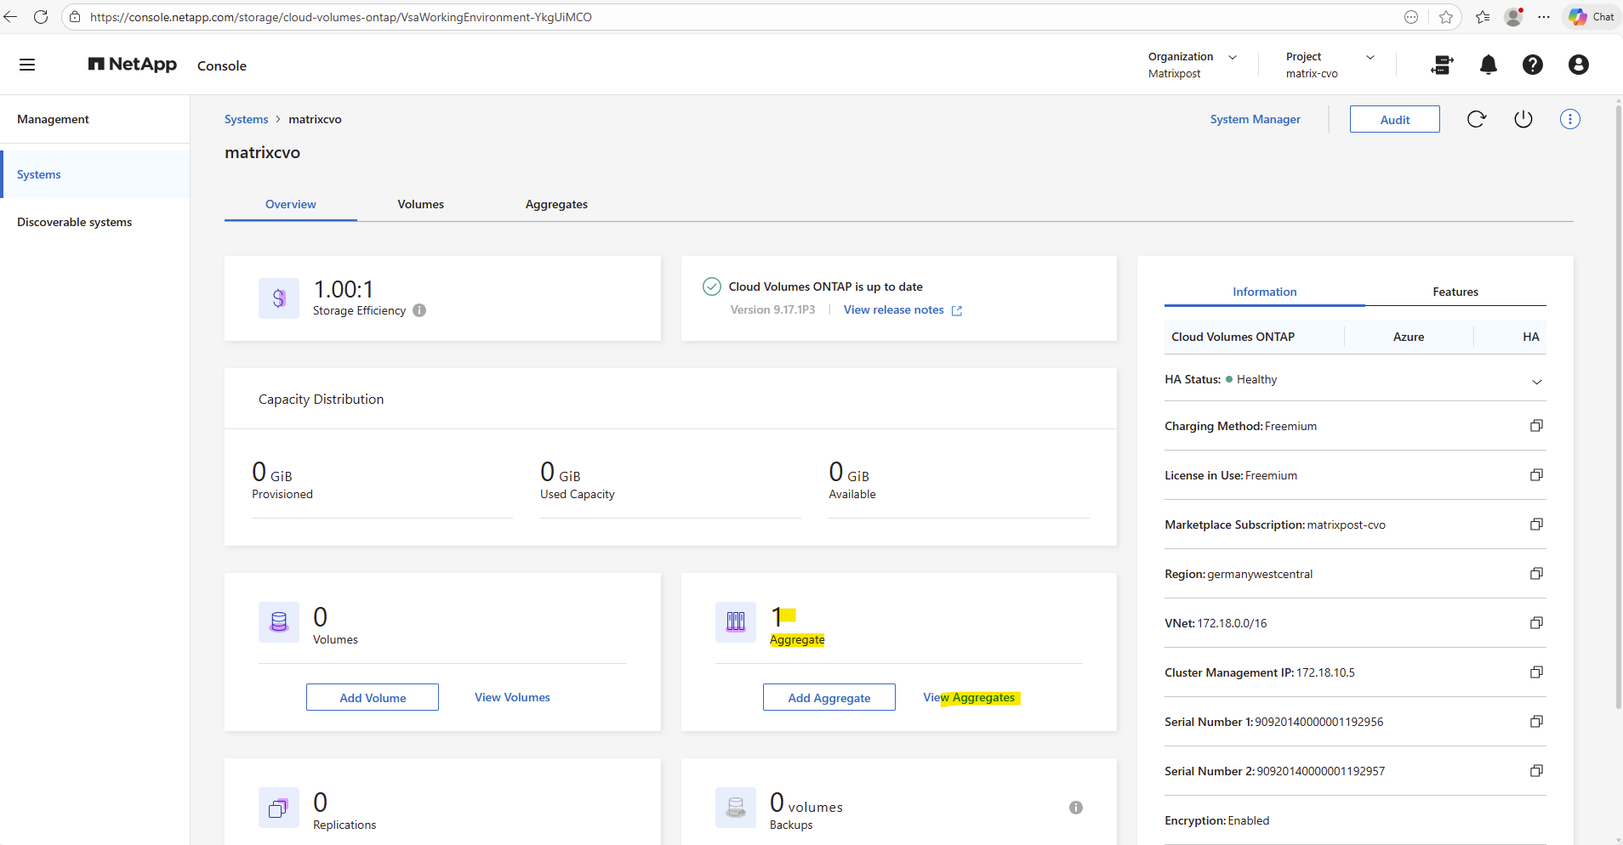The image size is (1623, 845).
Task: Expand the Project dropdown
Action: pyautogui.click(x=1370, y=57)
